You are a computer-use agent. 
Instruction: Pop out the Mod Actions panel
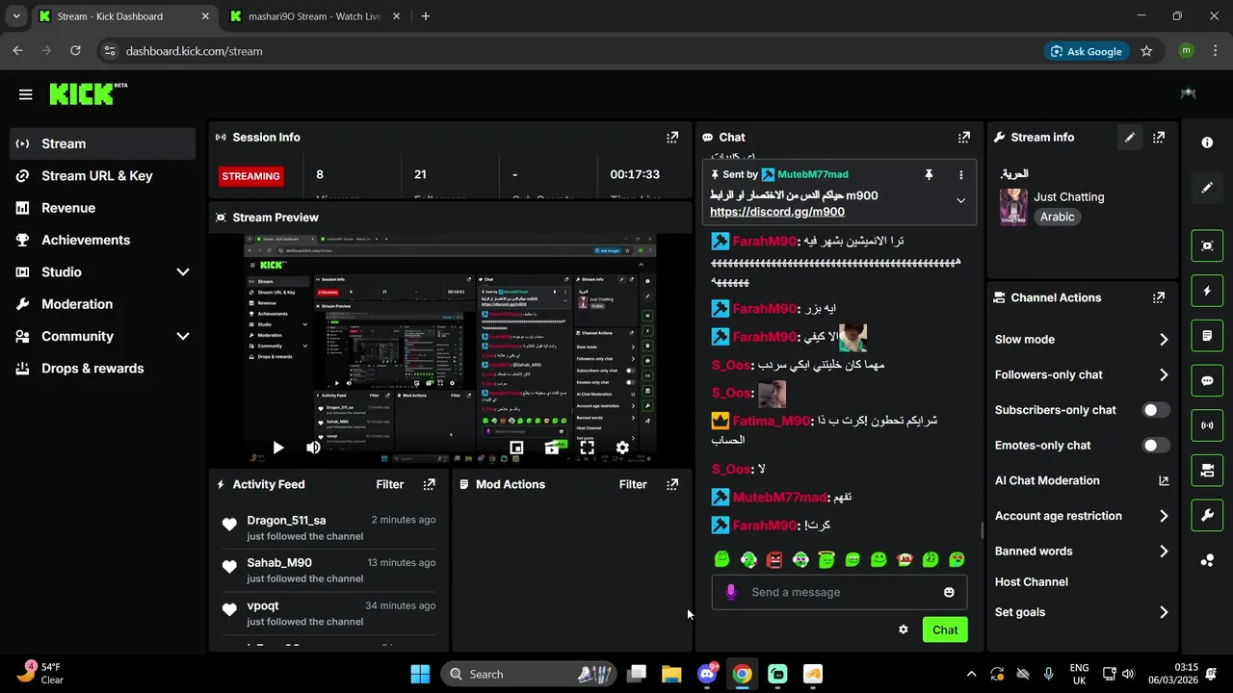[x=672, y=484]
